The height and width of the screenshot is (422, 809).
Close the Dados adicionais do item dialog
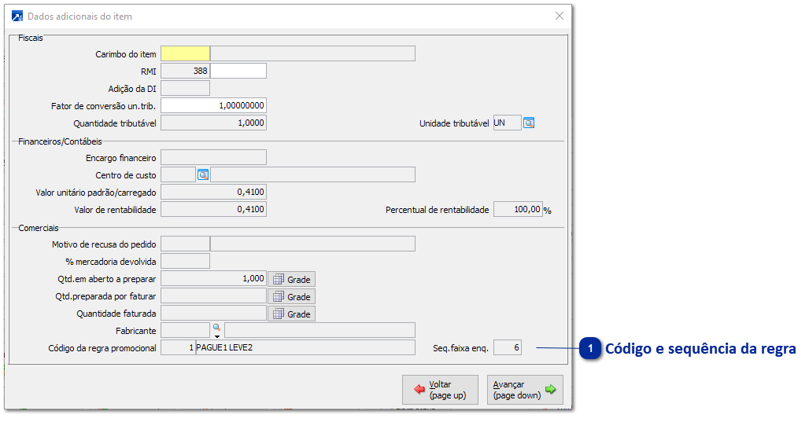(560, 16)
